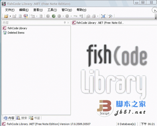Click the toolbar drag grip handle

pos(2,16)
